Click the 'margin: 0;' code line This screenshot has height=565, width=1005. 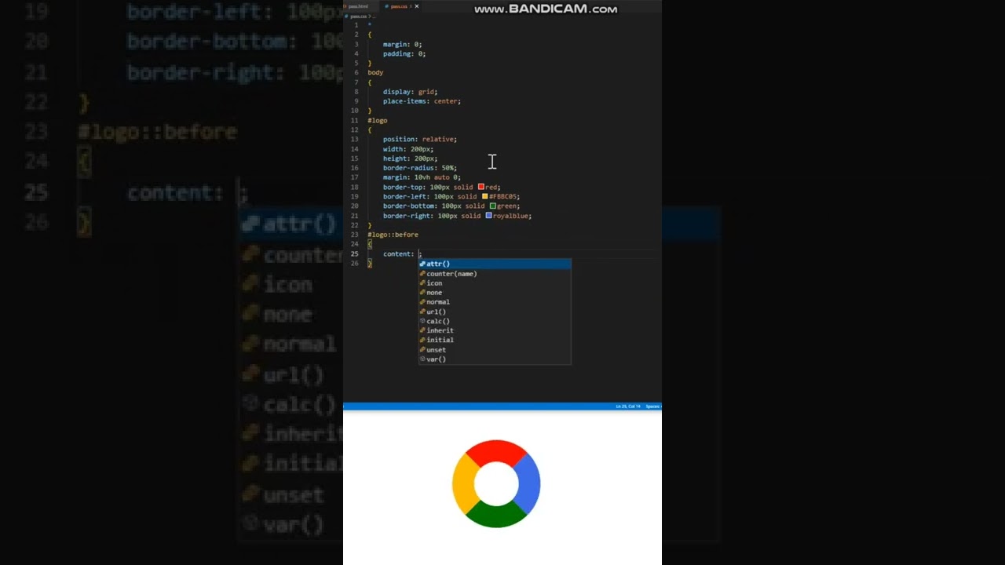pos(402,44)
